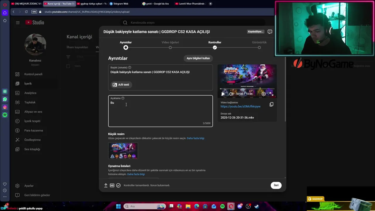Go to the Görünürlük step
Screen dimensions: 375x211
[x=259, y=45]
